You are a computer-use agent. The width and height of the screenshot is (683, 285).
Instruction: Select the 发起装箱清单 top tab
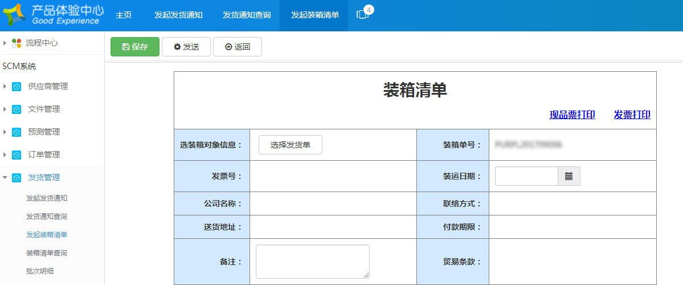click(315, 15)
